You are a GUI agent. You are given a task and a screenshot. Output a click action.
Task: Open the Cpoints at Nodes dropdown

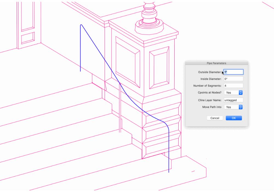(x=233, y=93)
